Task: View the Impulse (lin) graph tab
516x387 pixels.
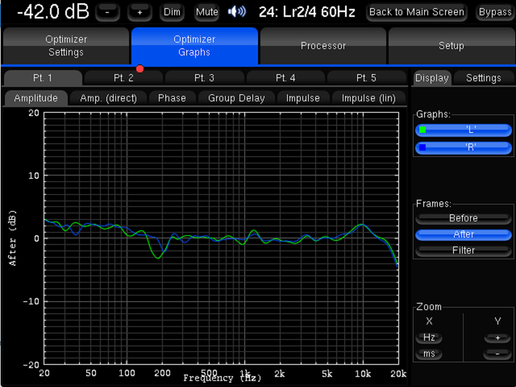Action: tap(368, 98)
